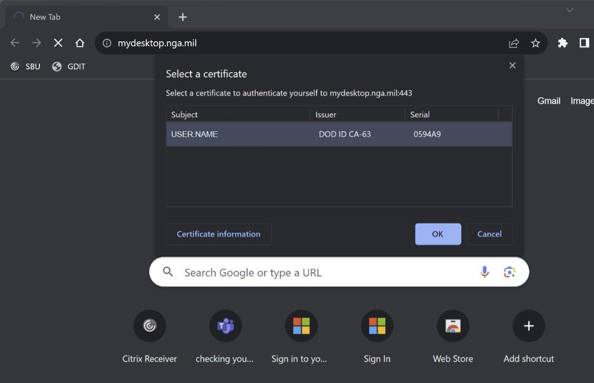Cancel the certificate selection
The height and width of the screenshot is (383, 594).
click(489, 234)
